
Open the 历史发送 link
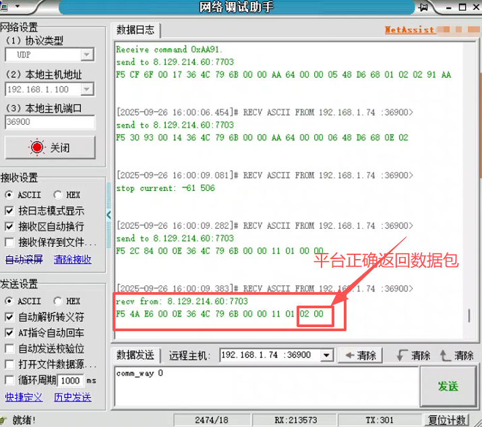click(x=73, y=397)
